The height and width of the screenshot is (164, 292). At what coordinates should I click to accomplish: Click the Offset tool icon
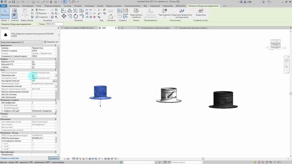coord(70,10)
